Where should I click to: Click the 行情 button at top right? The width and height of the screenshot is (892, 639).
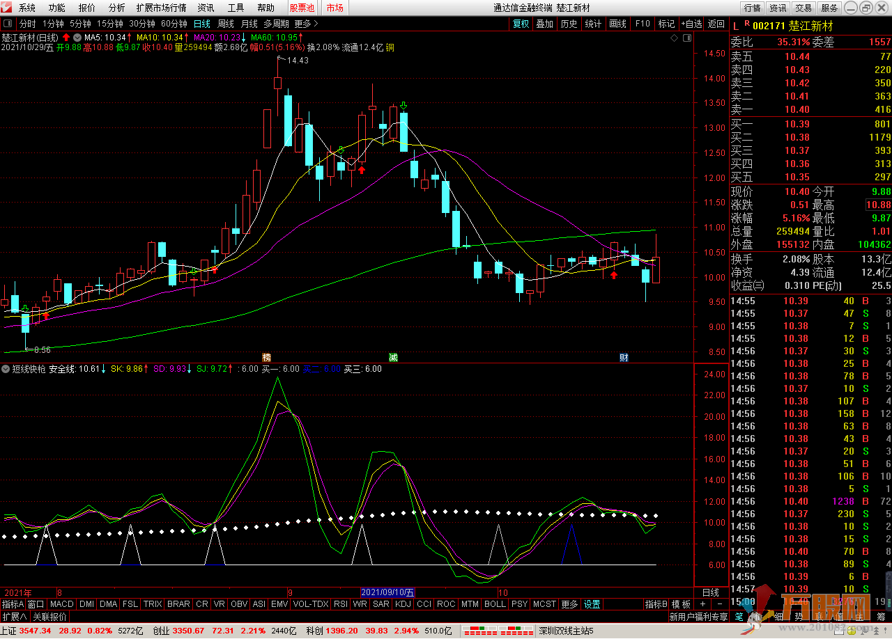tap(752, 8)
